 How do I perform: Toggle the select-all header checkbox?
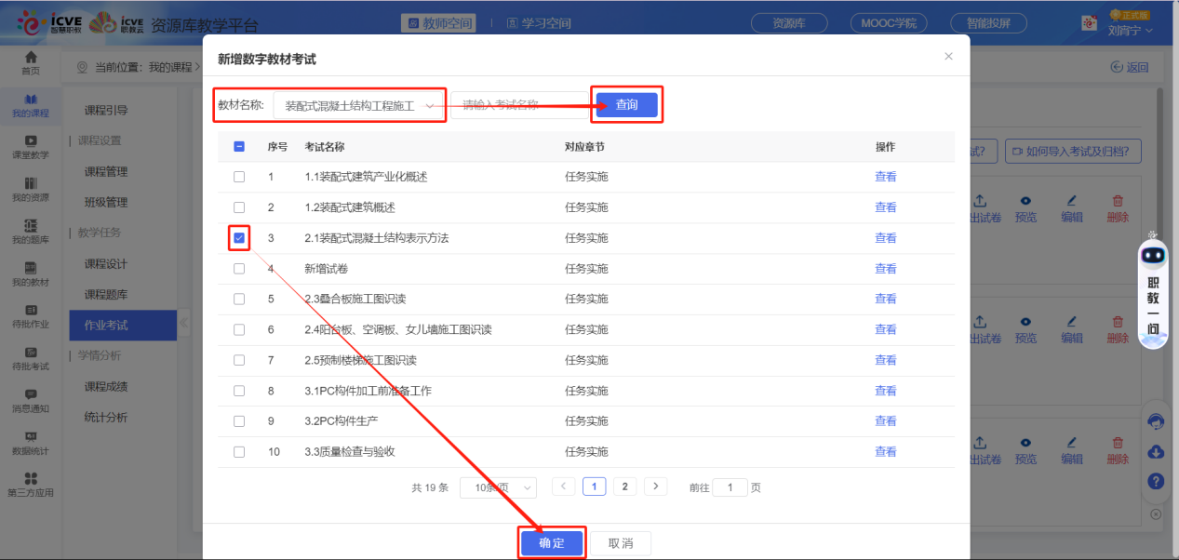click(239, 147)
